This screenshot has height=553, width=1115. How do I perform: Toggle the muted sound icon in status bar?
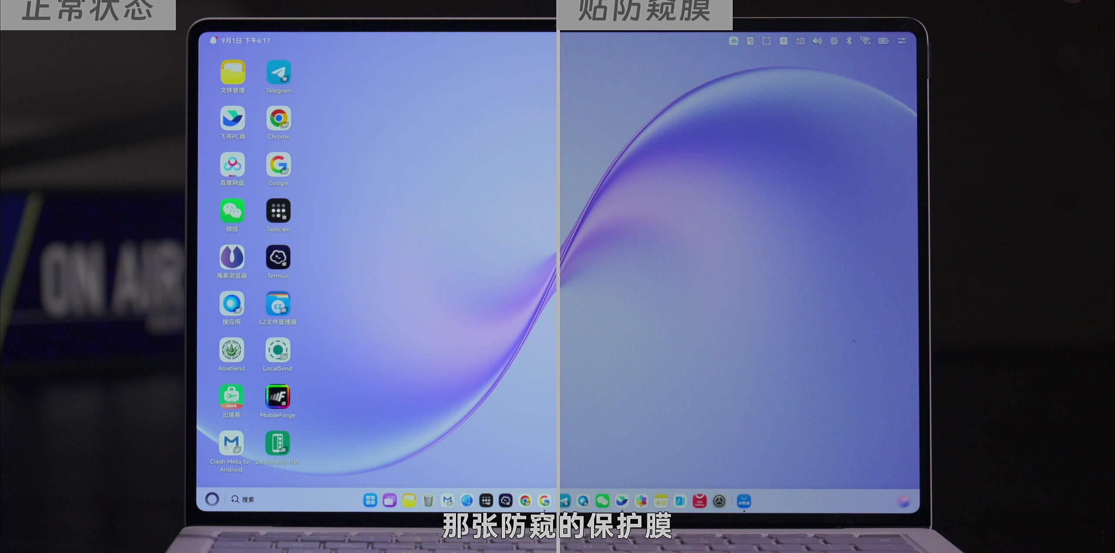[x=817, y=41]
